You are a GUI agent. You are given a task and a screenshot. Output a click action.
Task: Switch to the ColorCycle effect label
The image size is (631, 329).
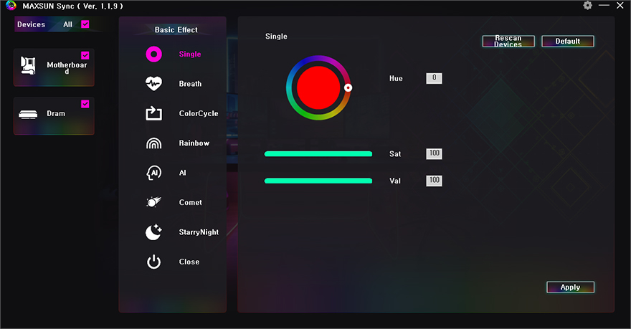[199, 113]
